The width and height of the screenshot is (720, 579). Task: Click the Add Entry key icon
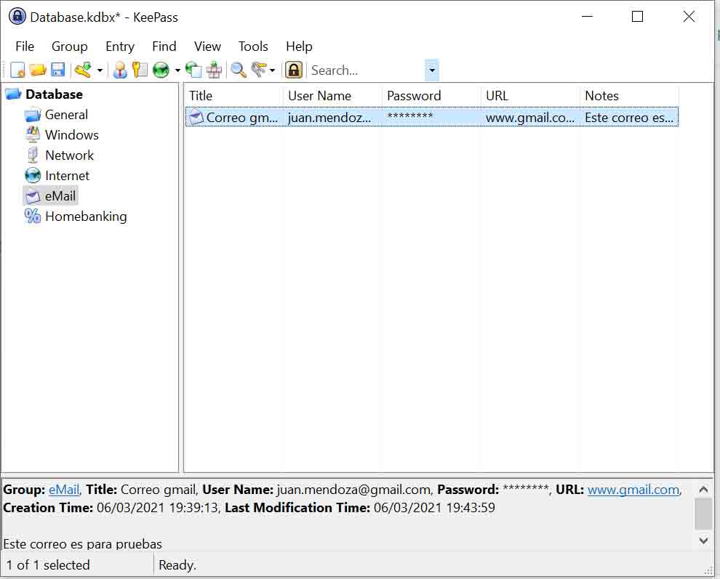tap(83, 70)
